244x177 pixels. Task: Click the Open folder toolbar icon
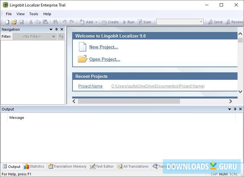14,22
